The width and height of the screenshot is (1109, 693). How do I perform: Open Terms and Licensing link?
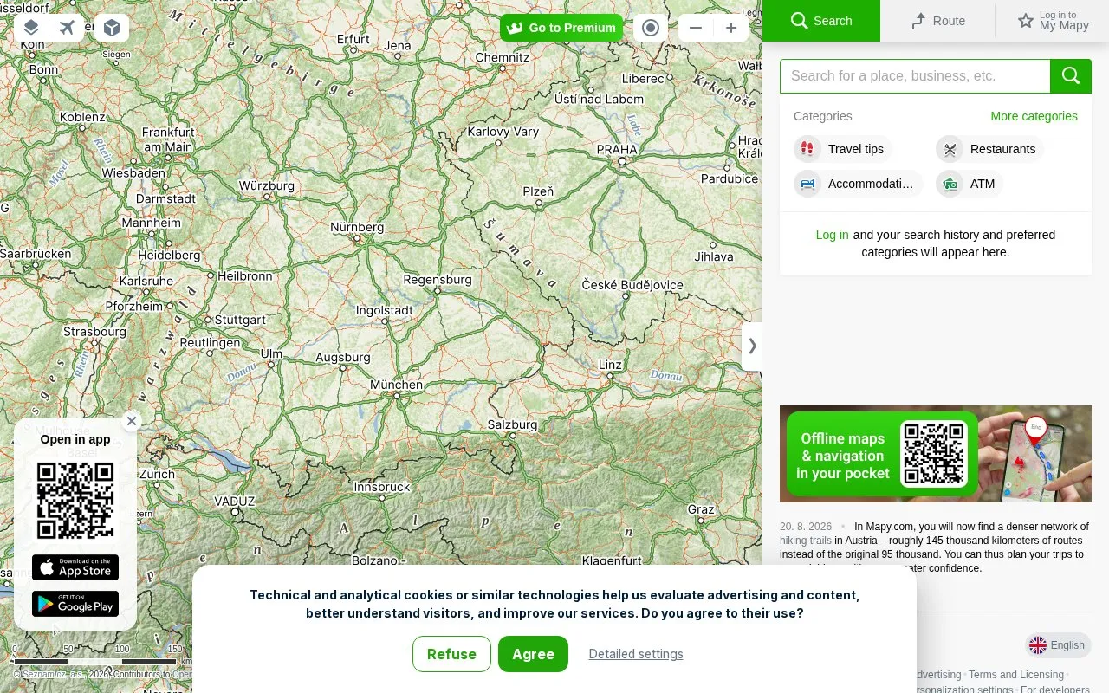(x=1016, y=675)
